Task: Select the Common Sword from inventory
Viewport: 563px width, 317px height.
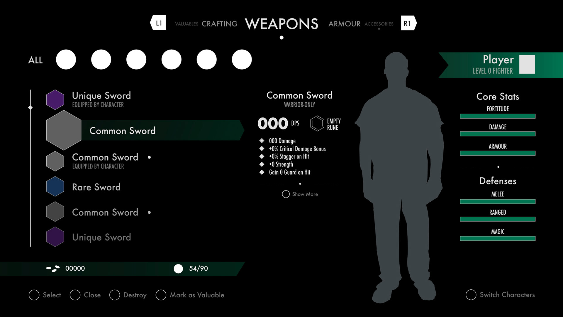Action: 123,131
